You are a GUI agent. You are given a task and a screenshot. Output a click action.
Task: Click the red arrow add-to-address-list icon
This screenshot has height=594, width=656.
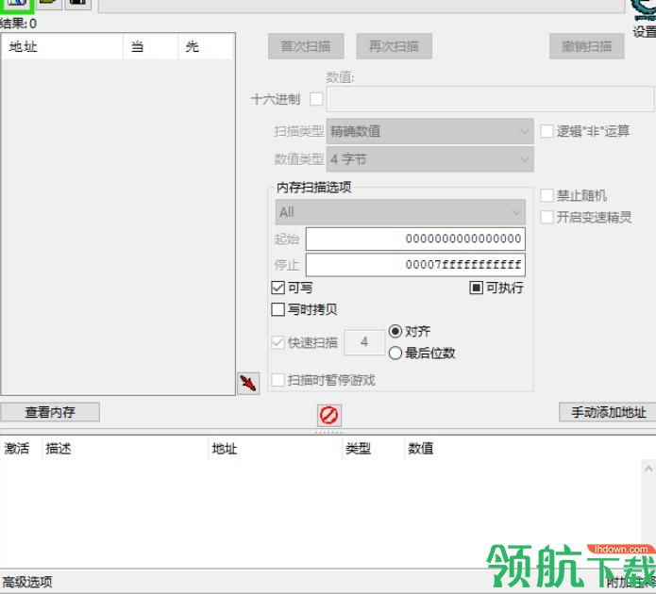click(x=248, y=383)
